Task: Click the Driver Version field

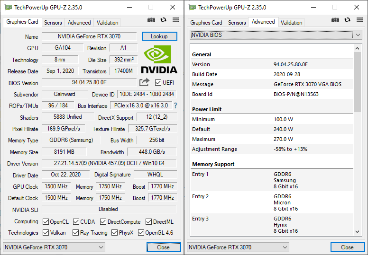Action: [109, 163]
